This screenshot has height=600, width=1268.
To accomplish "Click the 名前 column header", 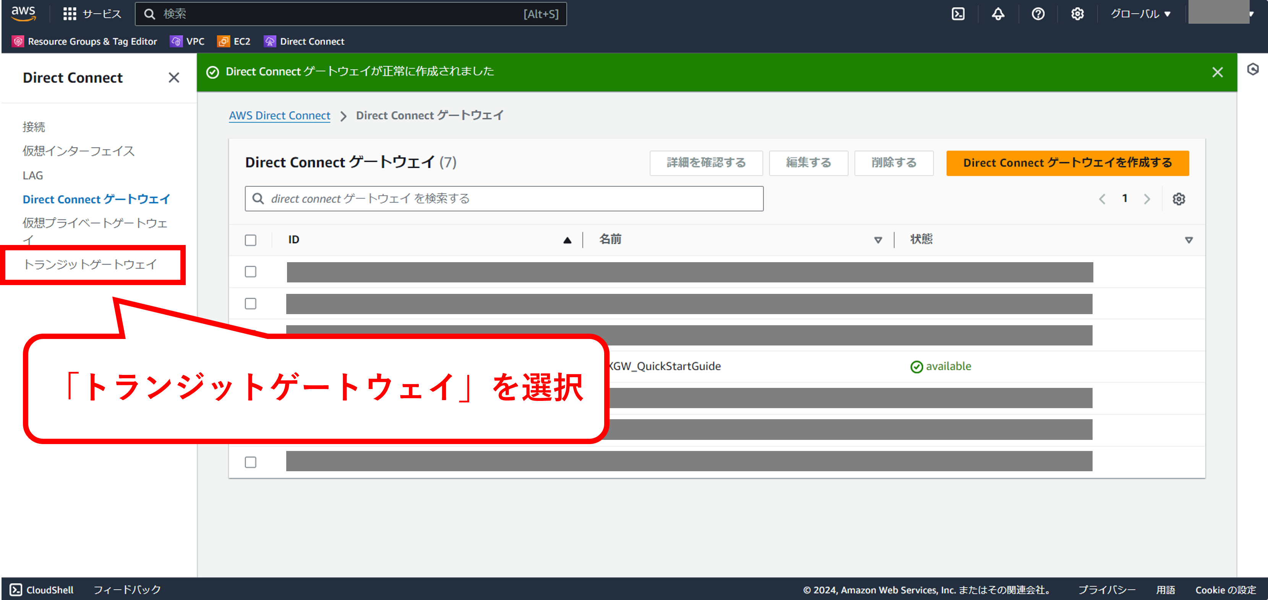I will 610,240.
